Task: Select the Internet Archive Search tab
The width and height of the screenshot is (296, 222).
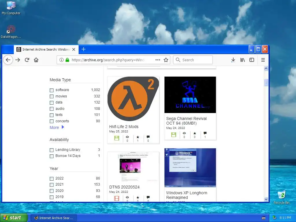Action: [46, 49]
